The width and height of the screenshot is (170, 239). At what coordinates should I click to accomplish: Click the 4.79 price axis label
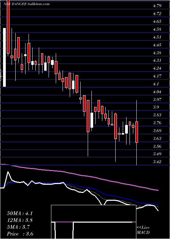157,6
